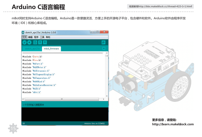
Task: Open the 文件 menu
Action: coord(24,37)
